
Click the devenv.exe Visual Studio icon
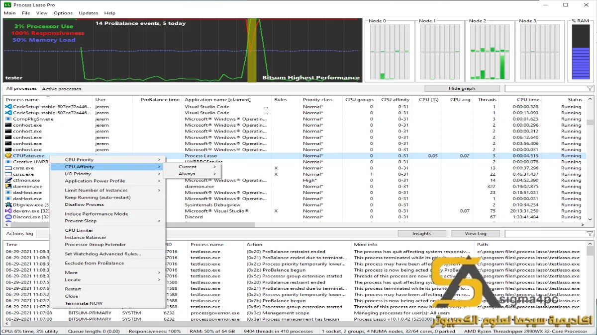[x=8, y=211]
